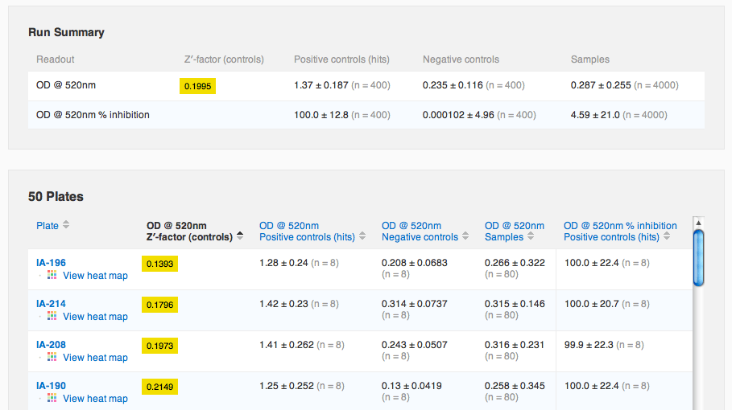Click heat map icon for plate IA-208
Screen dimensions: 732x410
(52, 358)
